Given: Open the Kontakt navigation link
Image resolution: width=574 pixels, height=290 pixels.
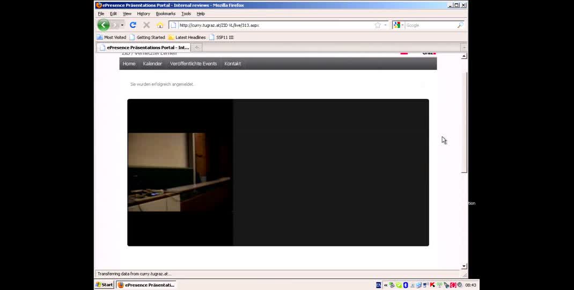Looking at the screenshot, I should pyautogui.click(x=232, y=63).
